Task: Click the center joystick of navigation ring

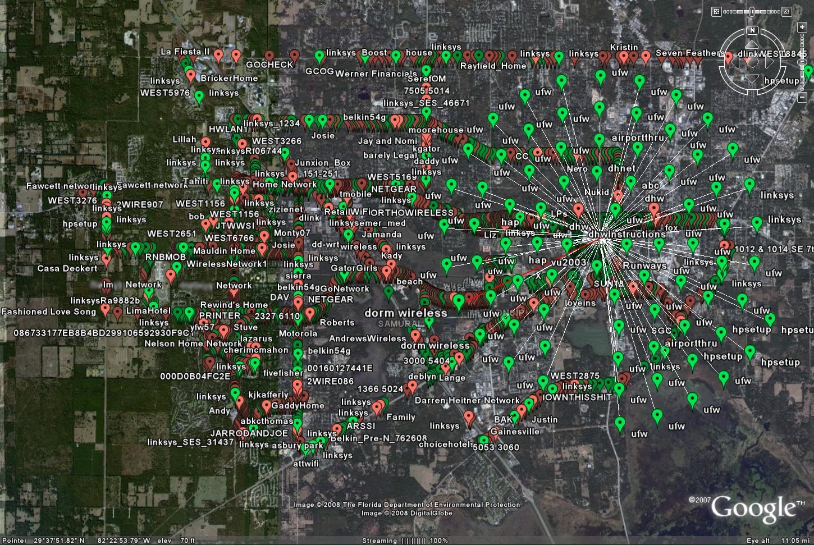Action: pos(753,62)
